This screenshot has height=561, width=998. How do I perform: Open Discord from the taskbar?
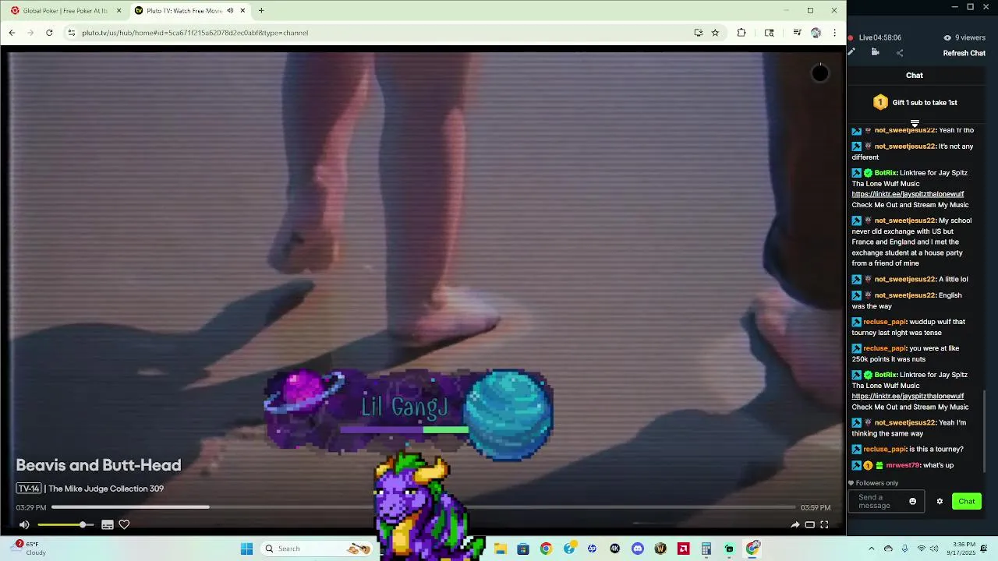click(x=638, y=549)
